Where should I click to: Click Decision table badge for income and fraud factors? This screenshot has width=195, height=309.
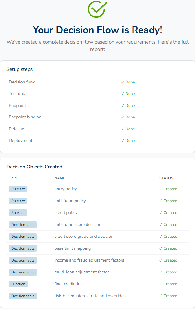point(23,260)
